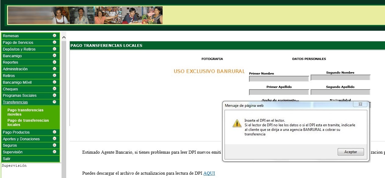The image size is (385, 178).
Task: Open Pago de transferencias locales submenu item
Action: (x=28, y=122)
